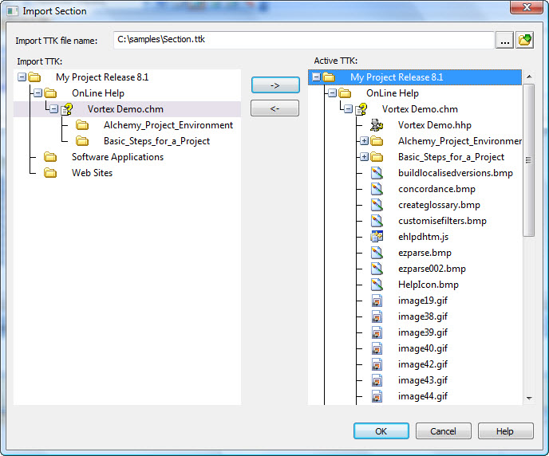Image resolution: width=549 pixels, height=456 pixels.
Task: Collapse Vortex Demo.chm node in Import TTK
Action: pyautogui.click(x=53, y=109)
